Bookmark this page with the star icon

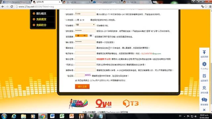(206, 7)
